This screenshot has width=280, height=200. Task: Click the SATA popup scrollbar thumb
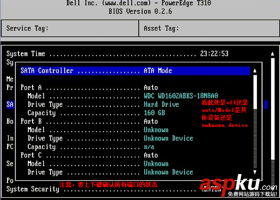(x=255, y=92)
